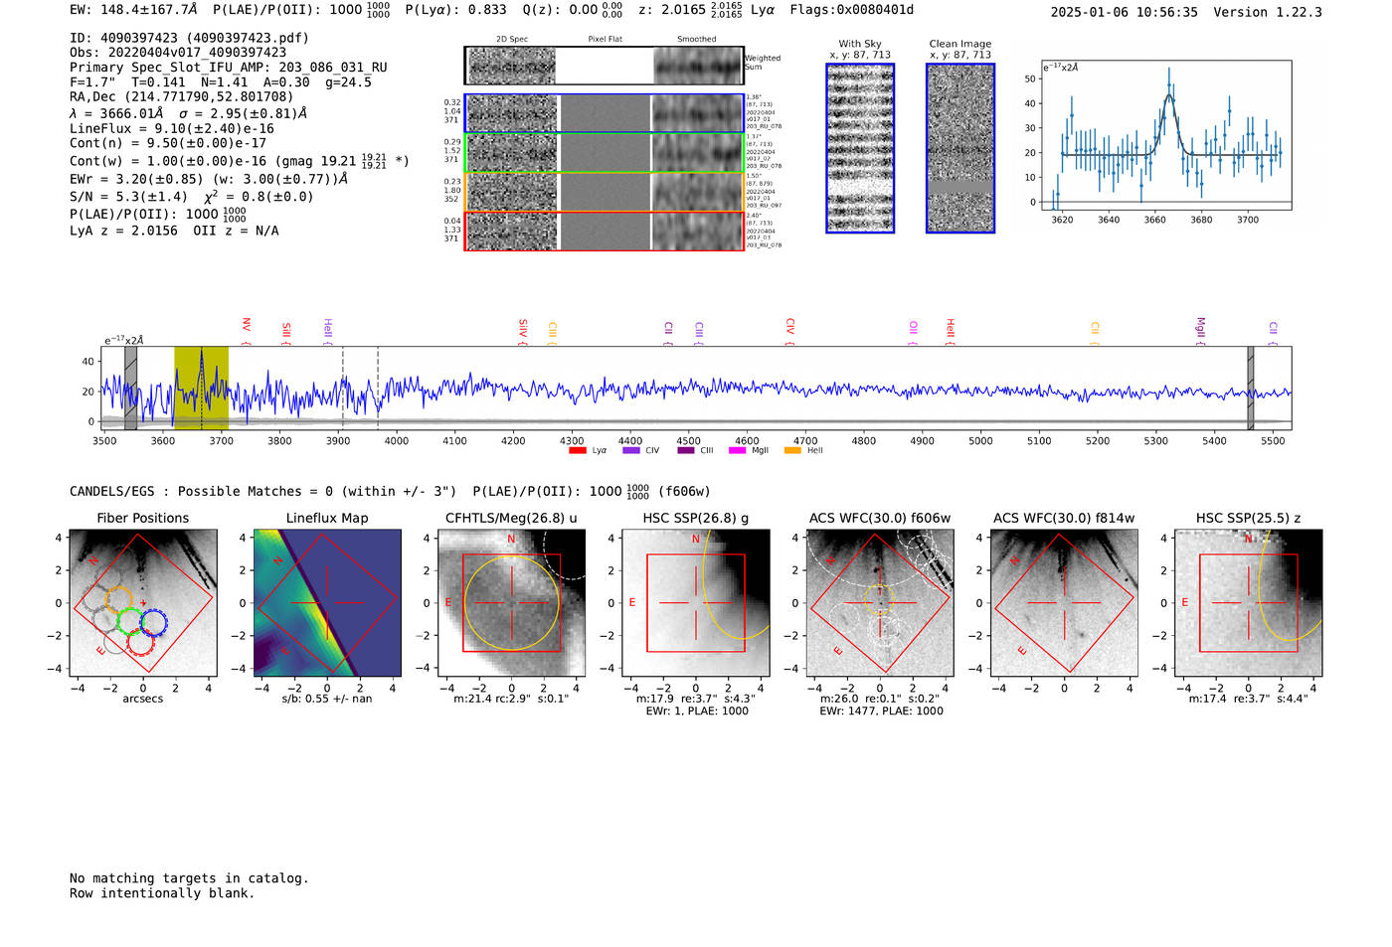The width and height of the screenshot is (1392, 947).
Task: Click the LineFlux = 9.10(±2.40)e-16 line
Action: 172,128
